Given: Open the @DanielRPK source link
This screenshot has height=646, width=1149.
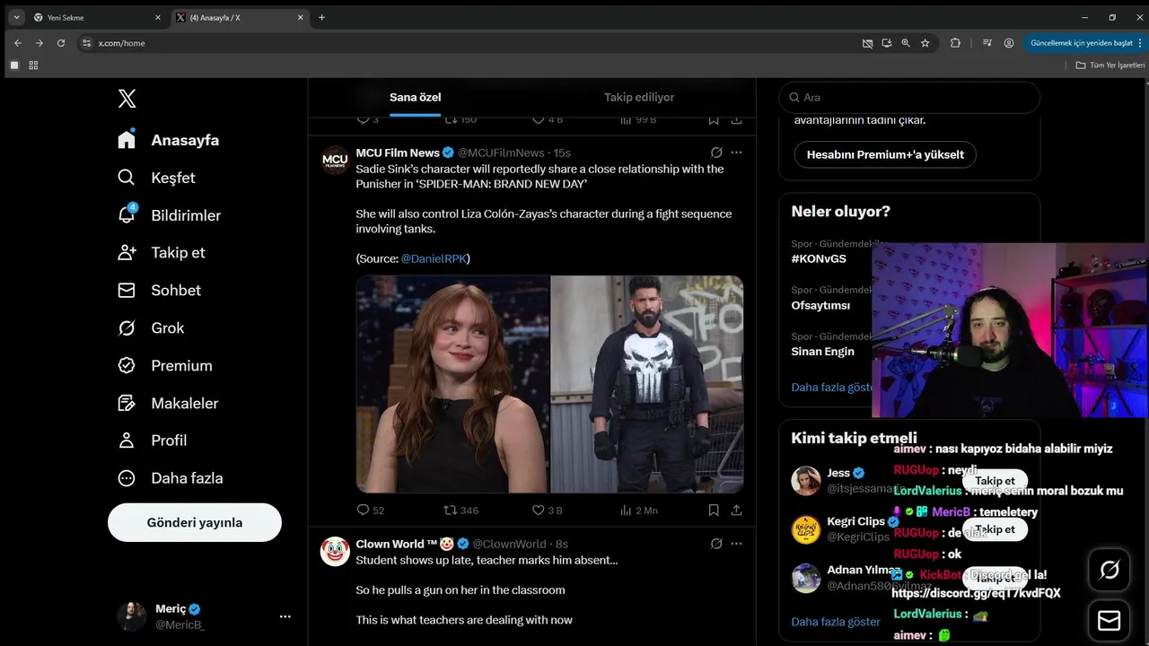Looking at the screenshot, I should coord(434,258).
